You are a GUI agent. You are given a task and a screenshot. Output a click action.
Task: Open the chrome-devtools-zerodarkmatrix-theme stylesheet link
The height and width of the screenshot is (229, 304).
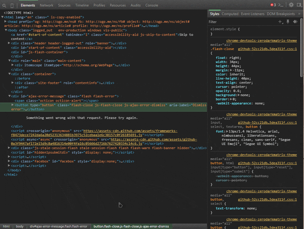tap(261, 40)
